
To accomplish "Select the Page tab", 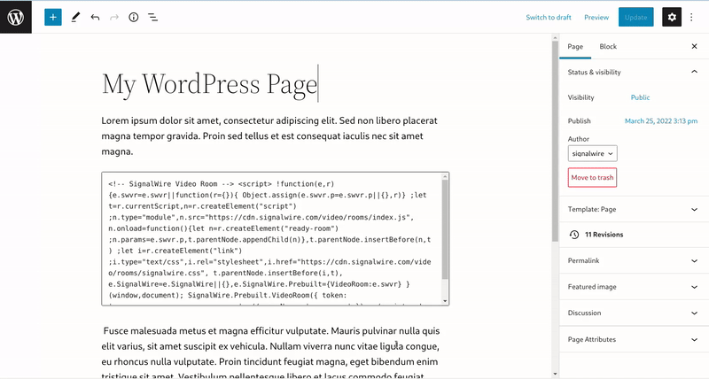I will (x=575, y=46).
